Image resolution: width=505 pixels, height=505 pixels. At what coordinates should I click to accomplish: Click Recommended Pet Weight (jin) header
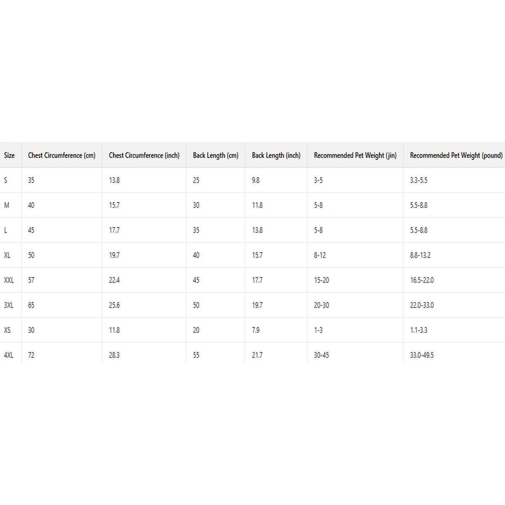355,155
